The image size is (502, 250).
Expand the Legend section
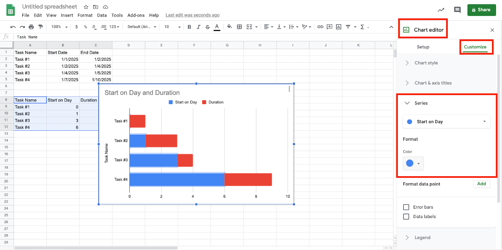[422, 237]
